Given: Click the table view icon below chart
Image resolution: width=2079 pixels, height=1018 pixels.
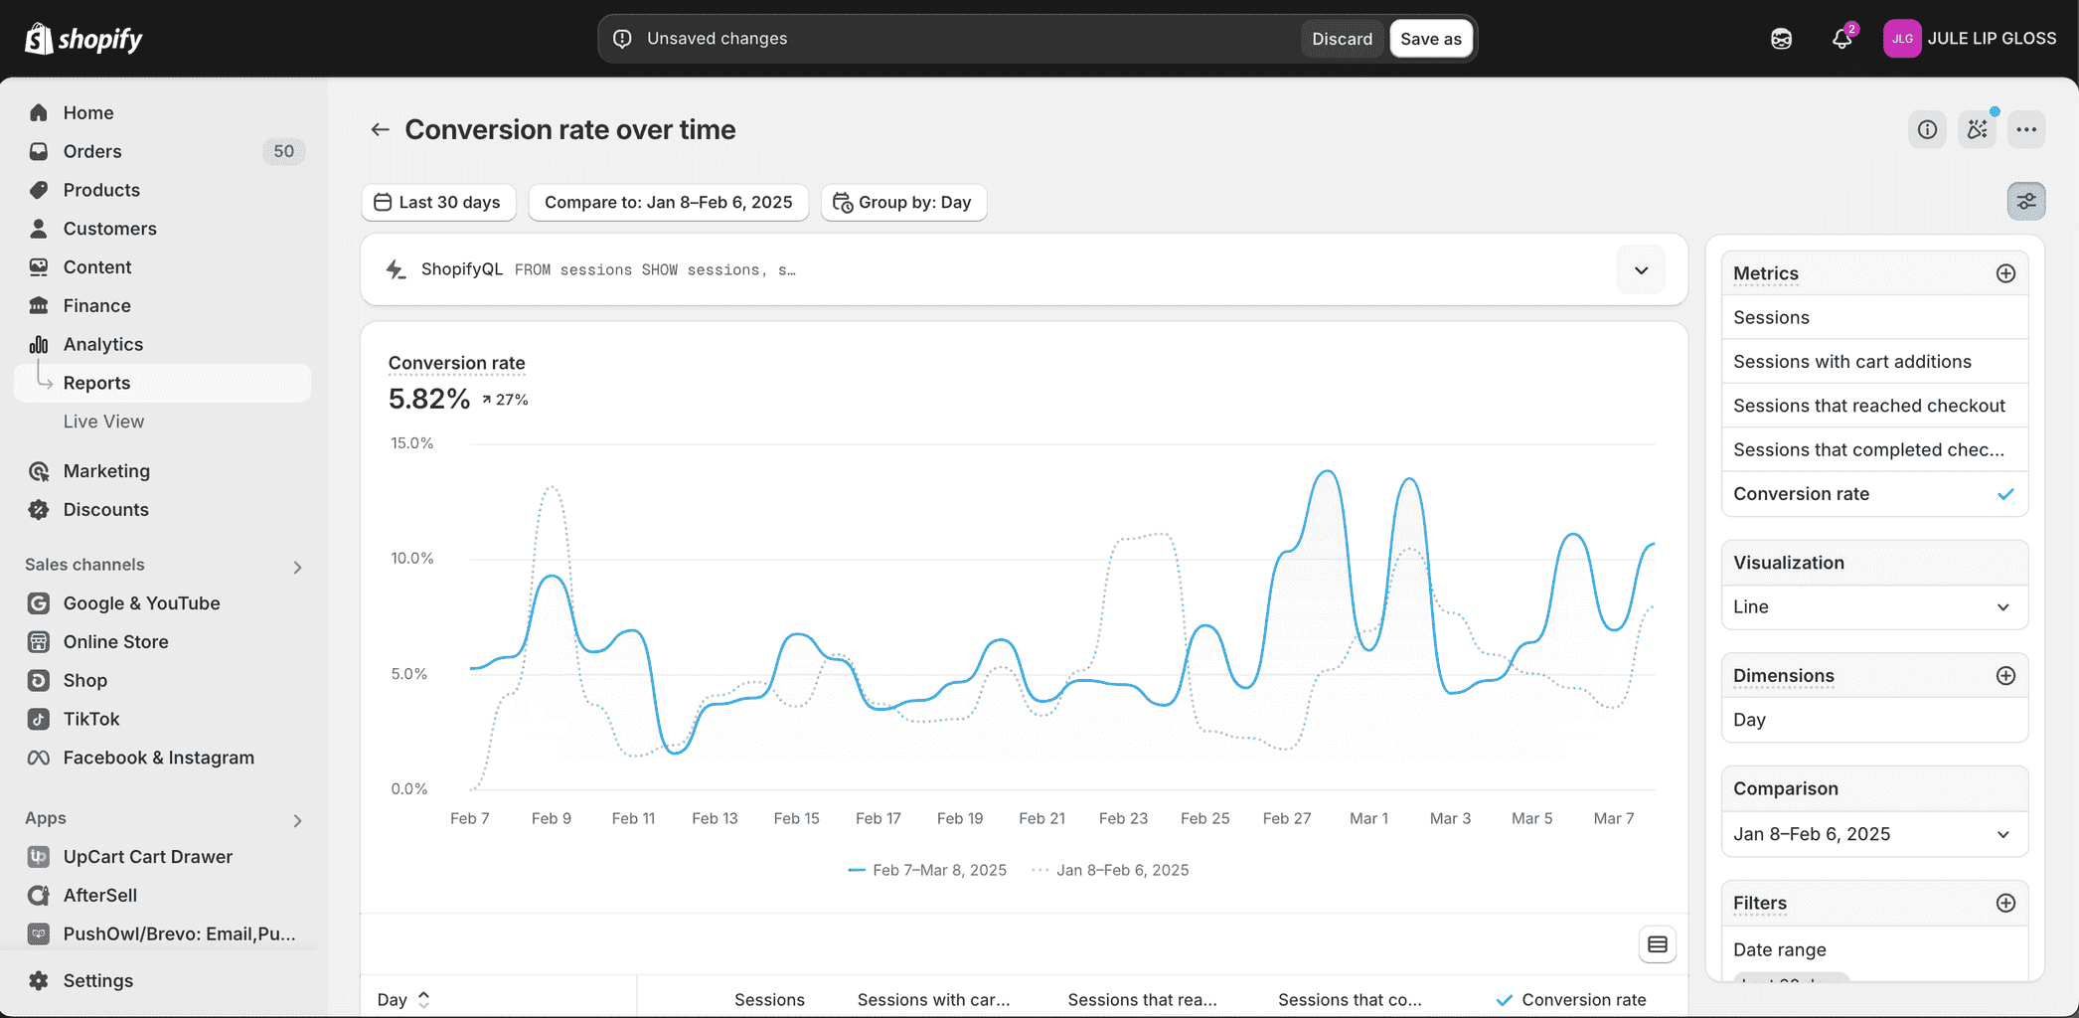Looking at the screenshot, I should (1657, 944).
